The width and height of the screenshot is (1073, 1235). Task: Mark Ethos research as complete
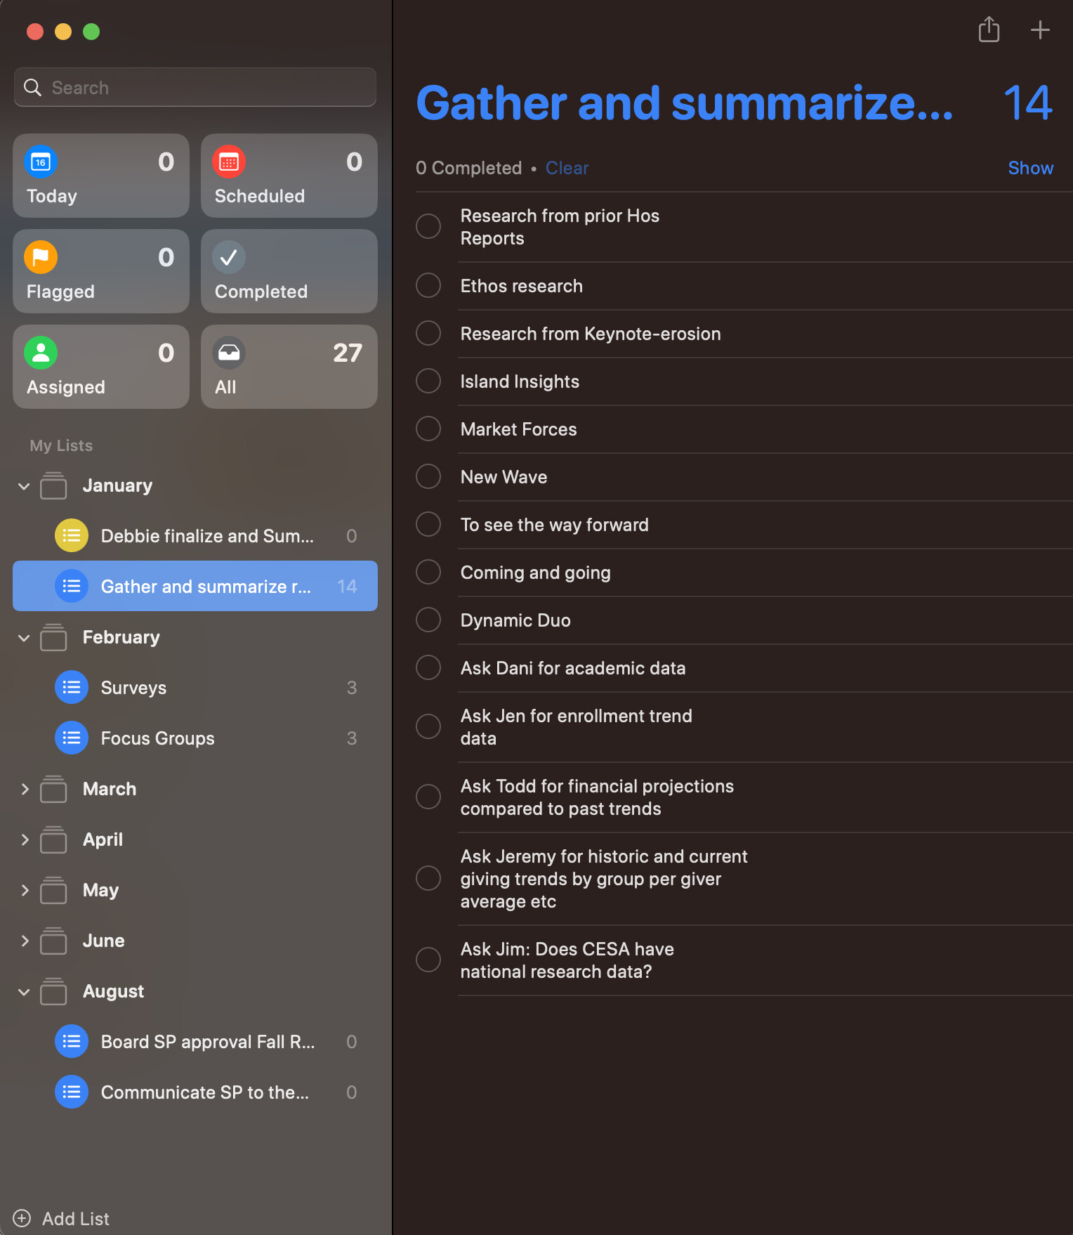coord(428,286)
